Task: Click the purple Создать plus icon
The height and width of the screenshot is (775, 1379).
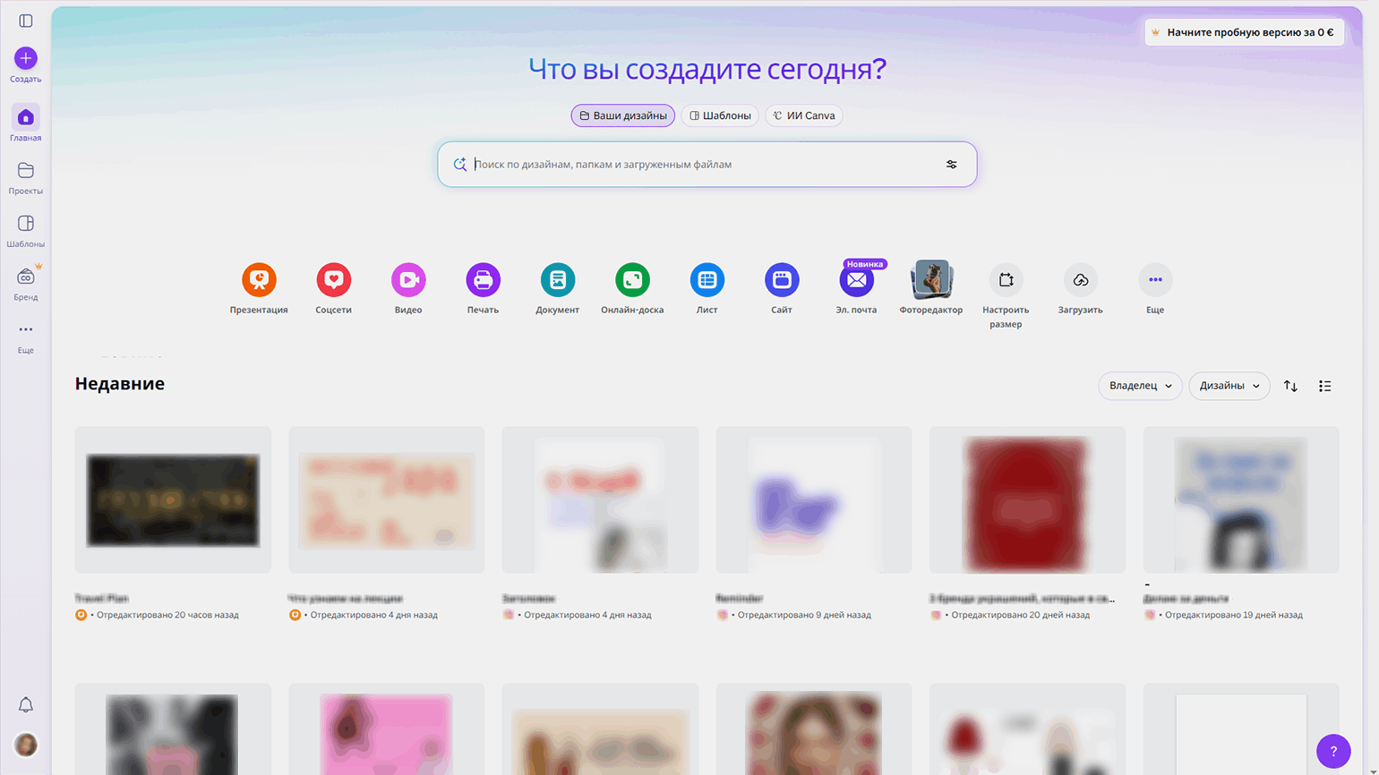Action: tap(26, 58)
